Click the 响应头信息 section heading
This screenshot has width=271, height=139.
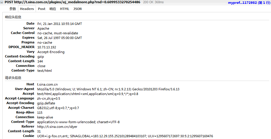(13, 17)
